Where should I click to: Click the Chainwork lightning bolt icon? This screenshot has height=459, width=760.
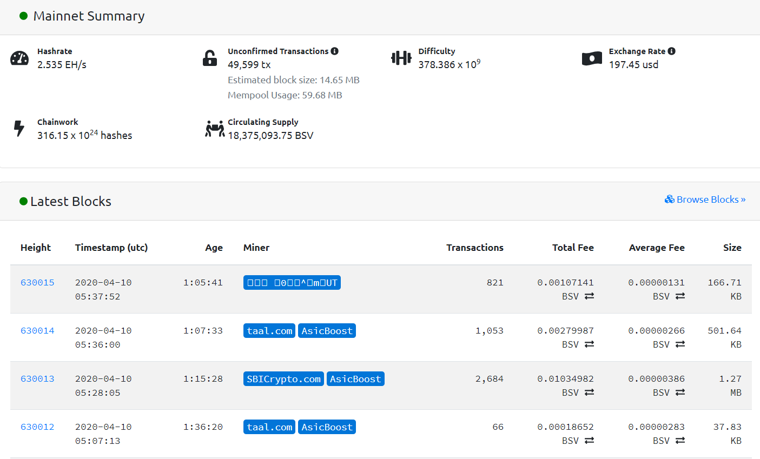[19, 129]
